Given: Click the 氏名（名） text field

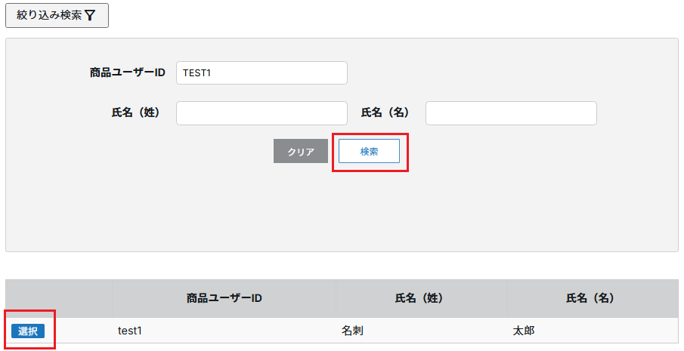Looking at the screenshot, I should coord(511,113).
